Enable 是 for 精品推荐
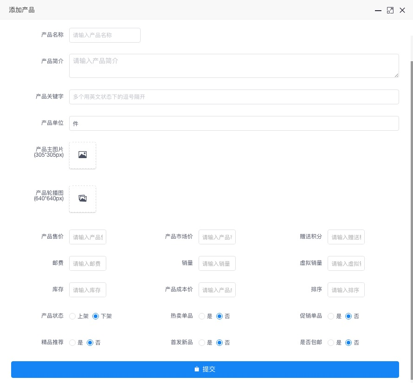 point(72,343)
